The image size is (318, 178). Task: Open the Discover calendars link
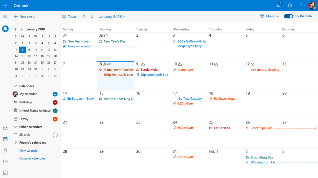tap(32, 158)
